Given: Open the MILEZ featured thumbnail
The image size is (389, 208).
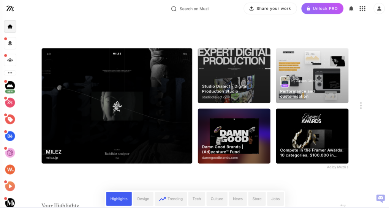Looking at the screenshot, I should click(x=117, y=106).
